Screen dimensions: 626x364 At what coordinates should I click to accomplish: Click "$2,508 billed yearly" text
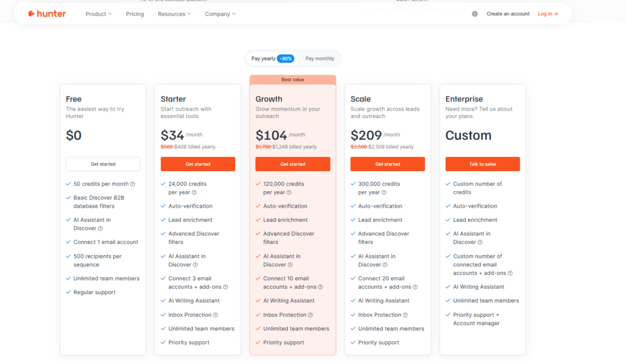click(x=391, y=147)
